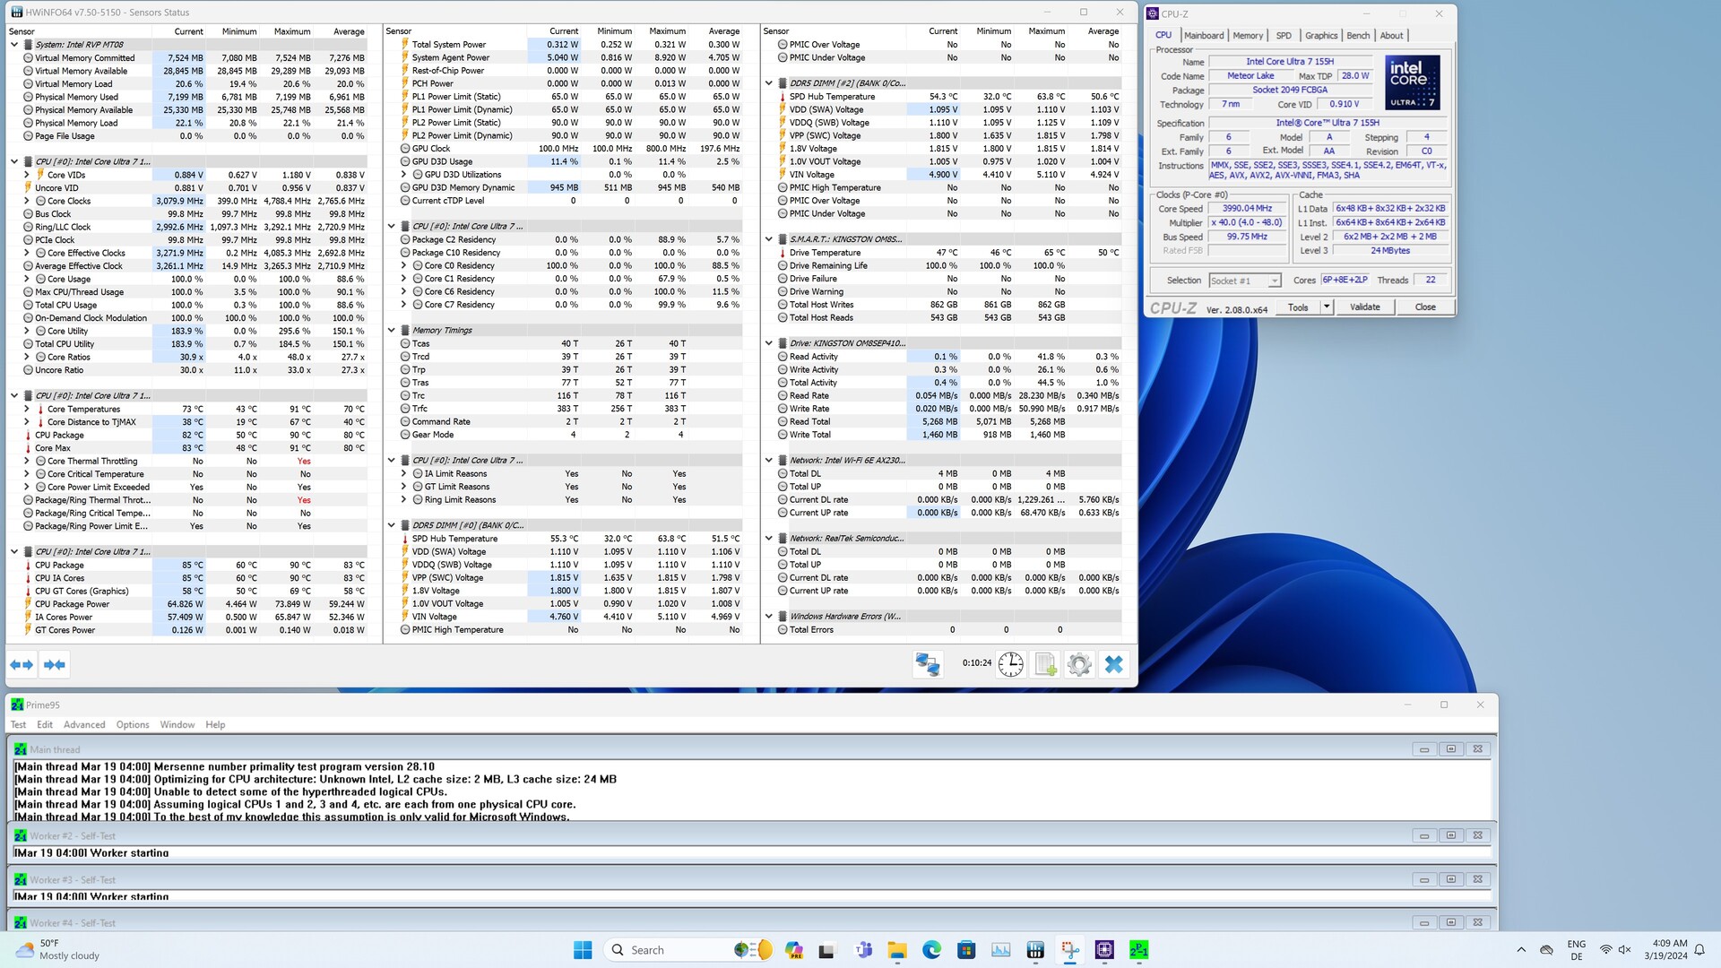1721x968 pixels.
Task: Expand Core C0 Residency row
Action: point(404,265)
